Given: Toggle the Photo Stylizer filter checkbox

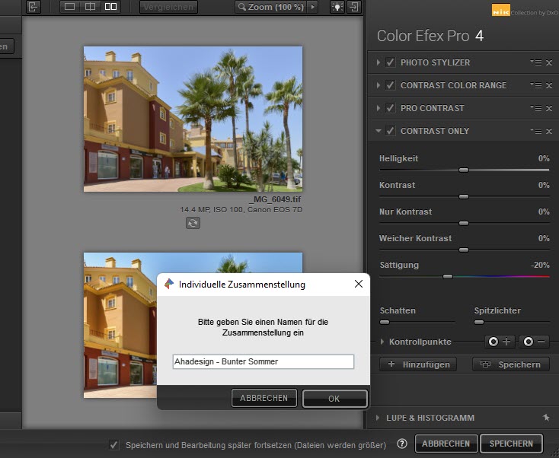Looking at the screenshot, I should 391,62.
